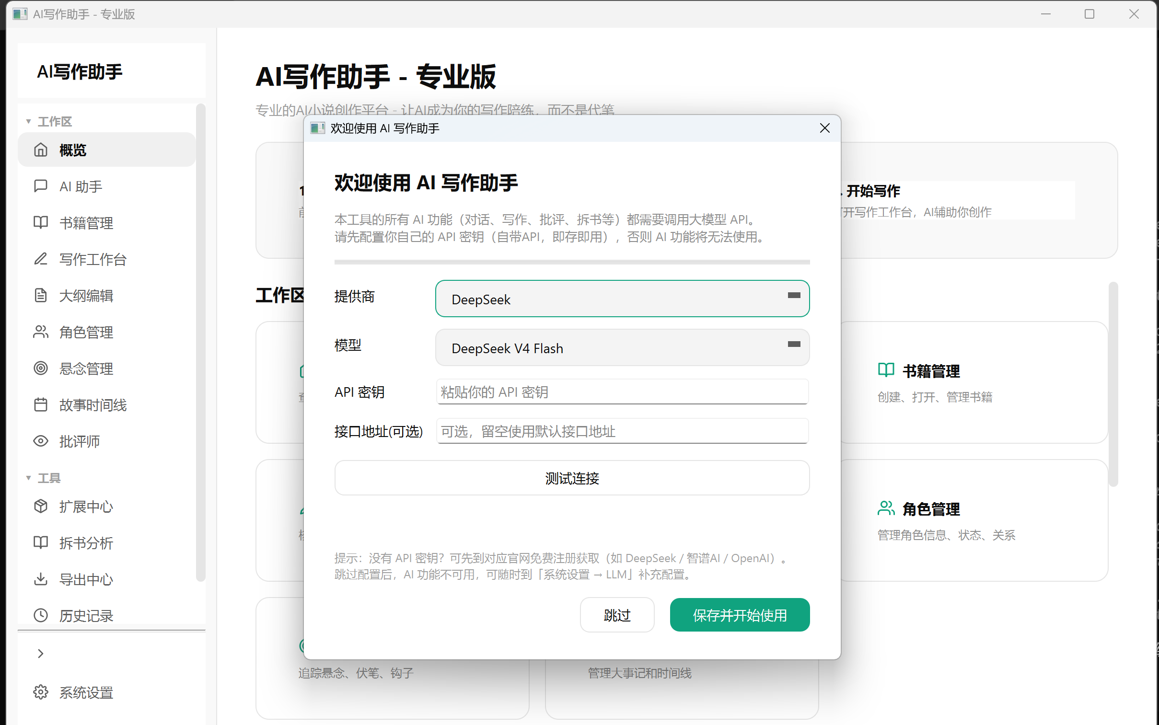Image resolution: width=1159 pixels, height=725 pixels.
Task: Click the app icon in main title bar
Action: click(x=20, y=14)
